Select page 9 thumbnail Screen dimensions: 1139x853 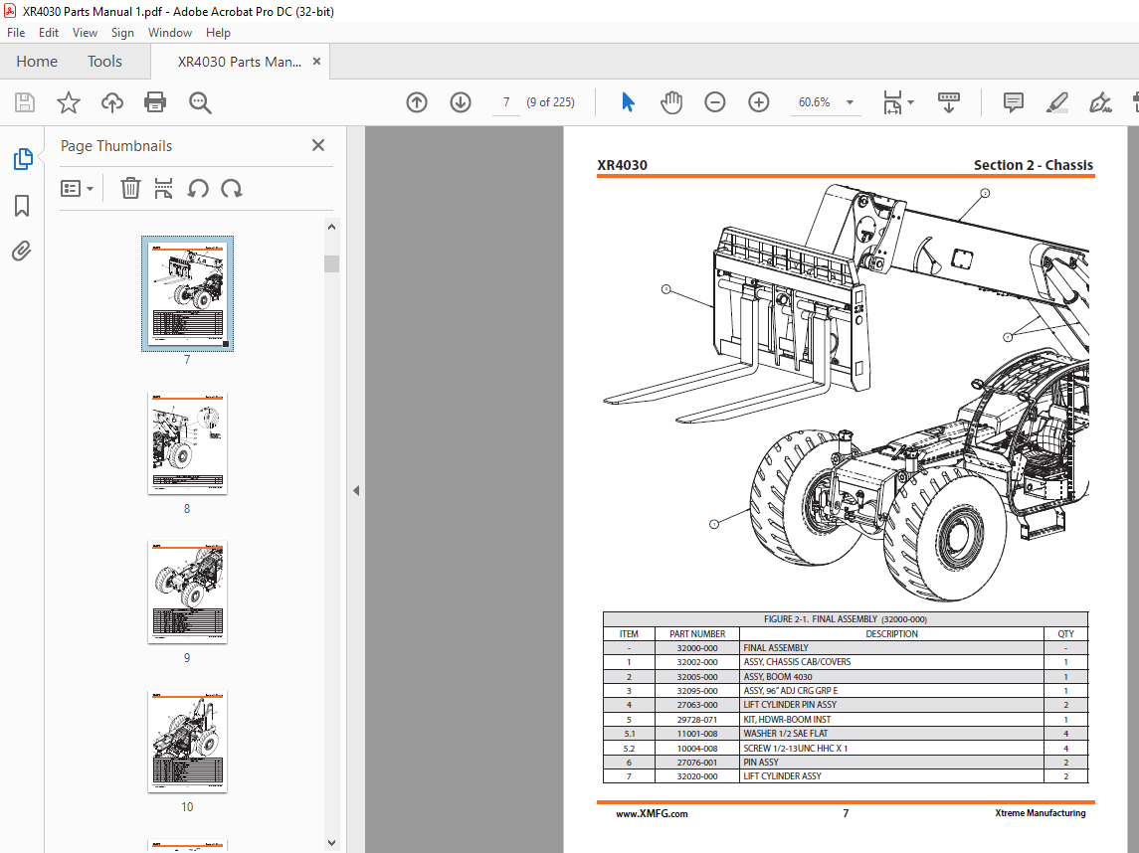[x=187, y=593]
